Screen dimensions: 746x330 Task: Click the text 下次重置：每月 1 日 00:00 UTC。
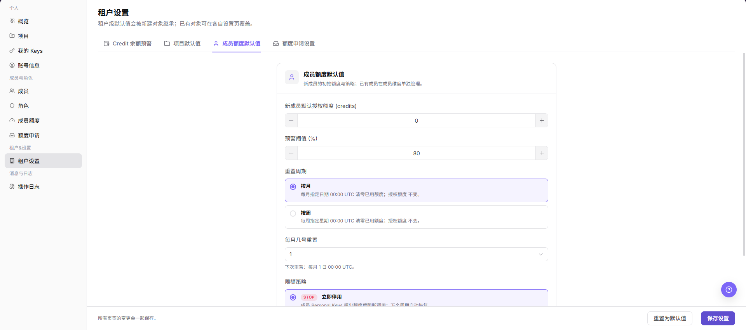(321, 267)
